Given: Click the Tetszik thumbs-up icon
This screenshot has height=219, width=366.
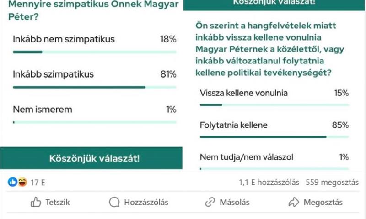Looking at the screenshot, I should (x=36, y=202).
